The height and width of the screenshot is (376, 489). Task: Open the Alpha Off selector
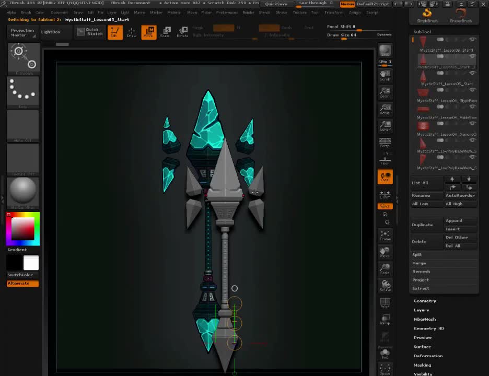23,126
